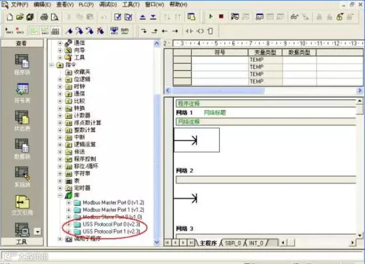Open Status Chart in view bar

22,121
